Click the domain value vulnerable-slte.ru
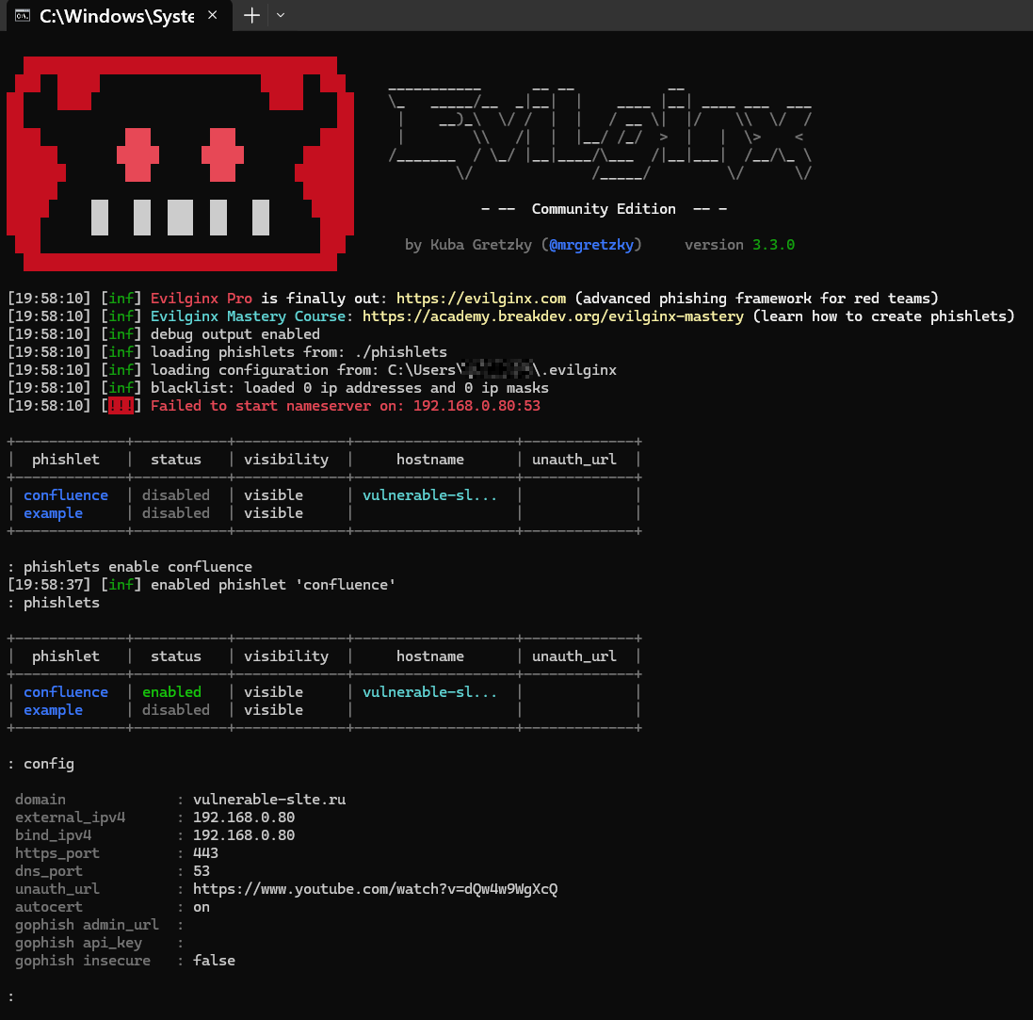This screenshot has width=1033, height=1020. [x=269, y=800]
